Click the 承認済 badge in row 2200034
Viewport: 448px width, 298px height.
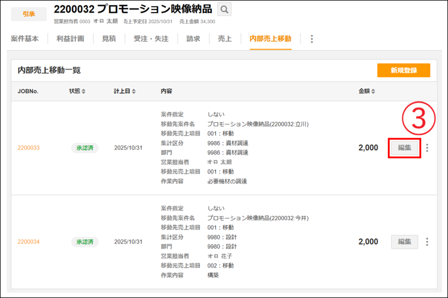tap(85, 242)
